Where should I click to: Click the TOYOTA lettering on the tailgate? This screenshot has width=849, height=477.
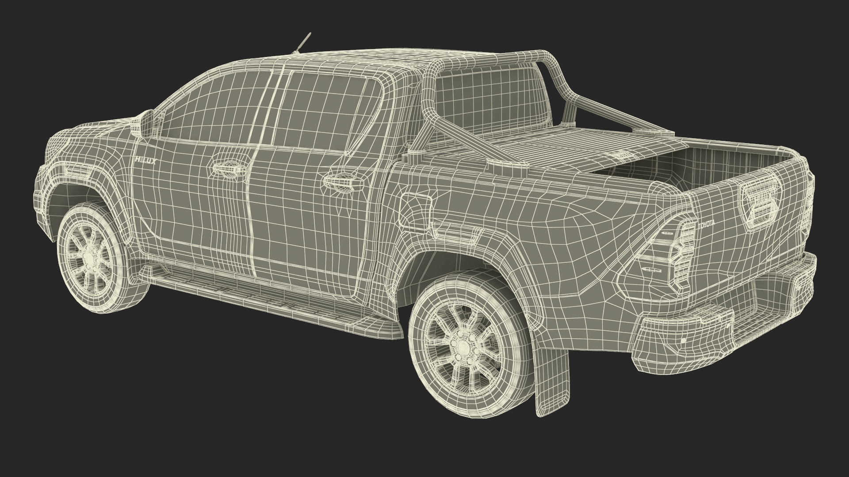[706, 225]
